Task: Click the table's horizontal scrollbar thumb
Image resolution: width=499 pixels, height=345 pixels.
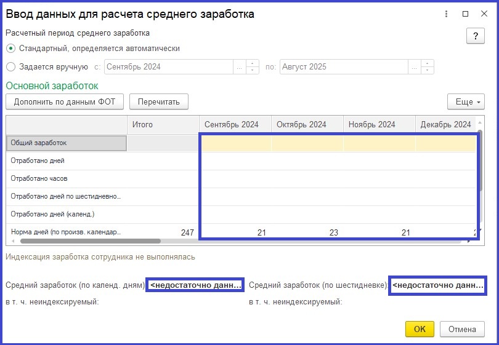Action: (86, 242)
